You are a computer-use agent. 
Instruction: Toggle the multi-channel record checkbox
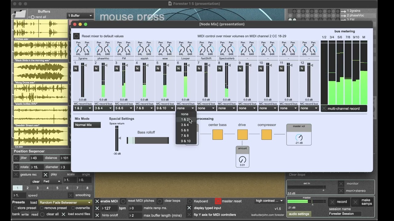pyautogui.click(x=324, y=109)
